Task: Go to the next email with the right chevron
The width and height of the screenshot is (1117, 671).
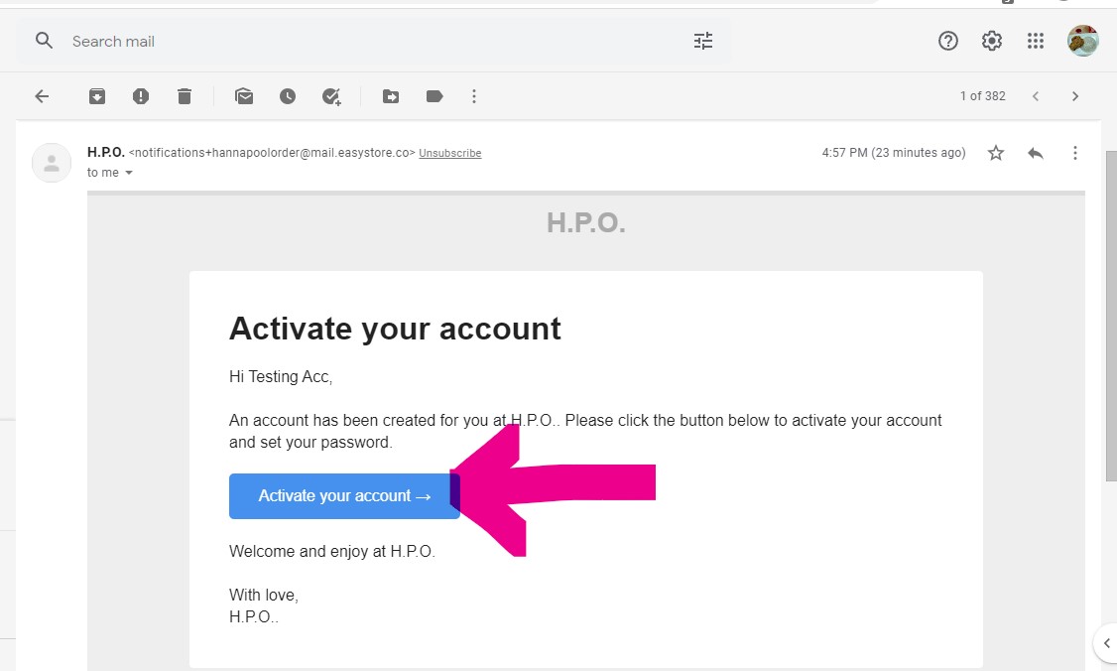Action: coord(1075,96)
